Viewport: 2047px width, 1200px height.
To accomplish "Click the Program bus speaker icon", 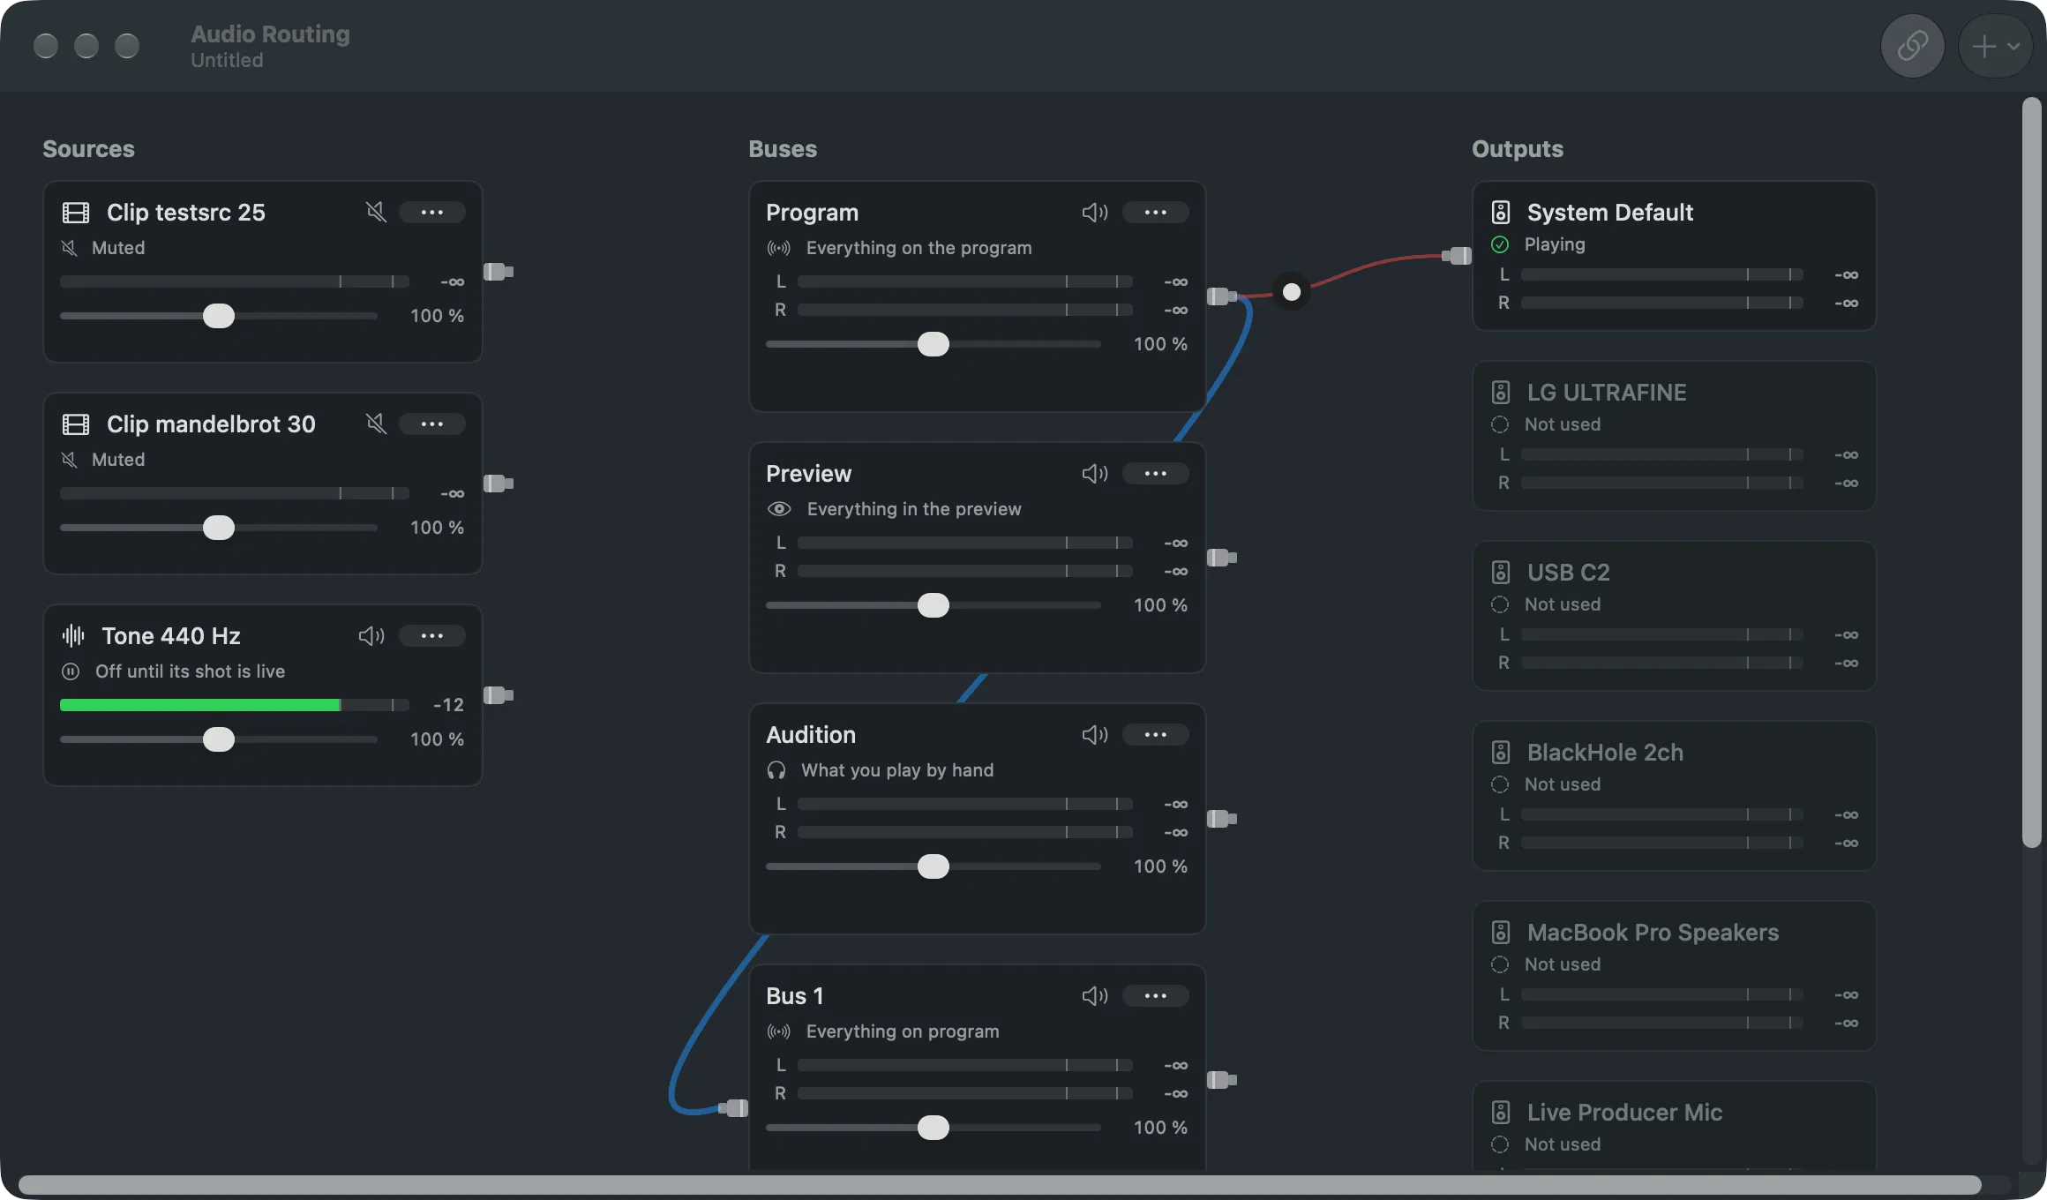I will tap(1095, 212).
